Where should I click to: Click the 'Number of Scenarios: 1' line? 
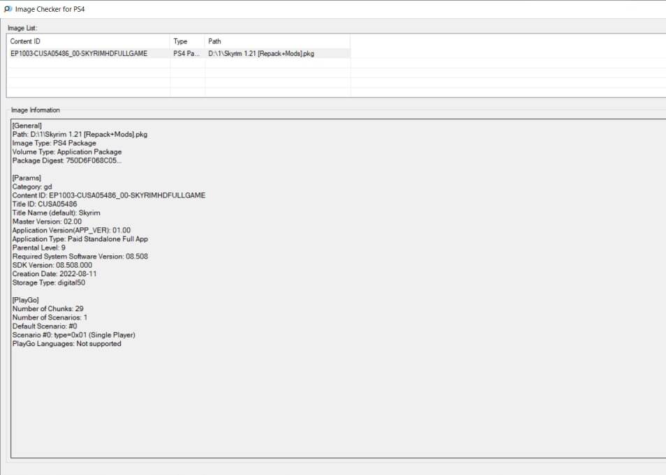[50, 317]
